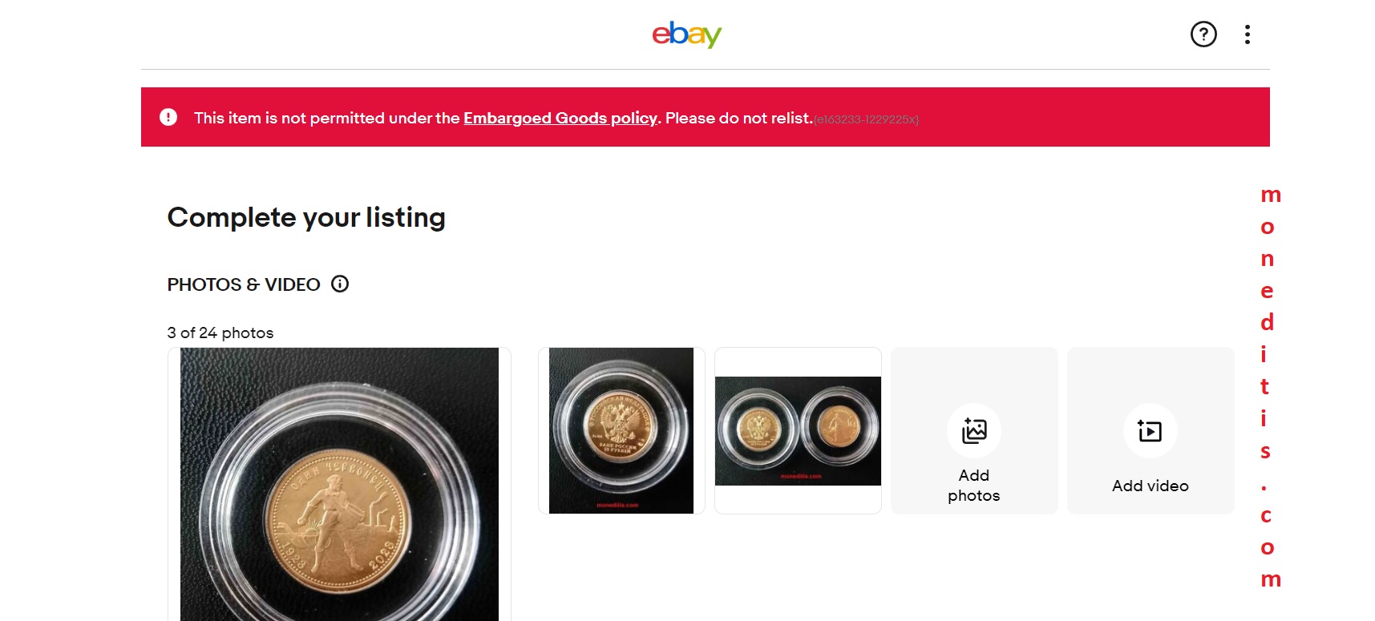Click the 3 of 24 photos counter
The height and width of the screenshot is (621, 1375).
pos(220,333)
